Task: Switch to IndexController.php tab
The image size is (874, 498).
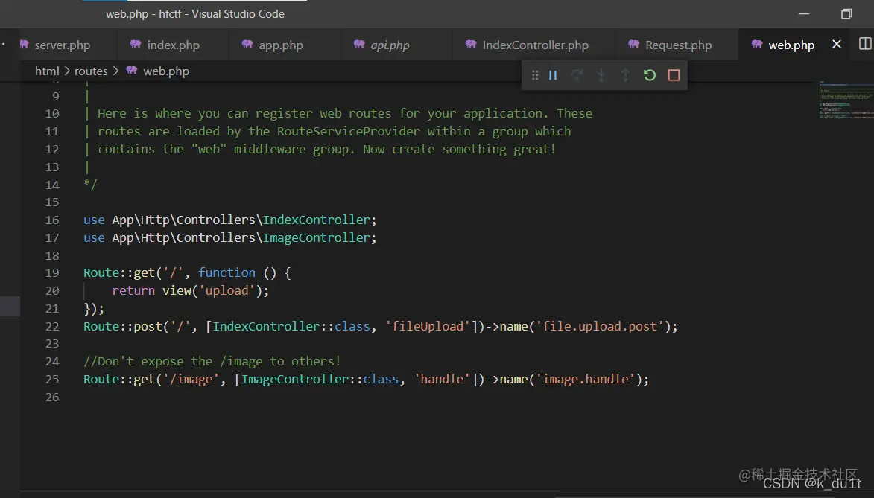Action: (x=534, y=45)
